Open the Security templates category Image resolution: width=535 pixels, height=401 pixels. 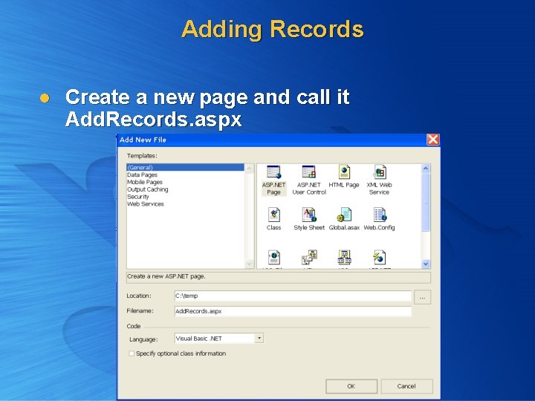138,197
